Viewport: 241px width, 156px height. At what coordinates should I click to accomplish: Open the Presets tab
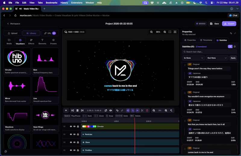(x=53, y=42)
